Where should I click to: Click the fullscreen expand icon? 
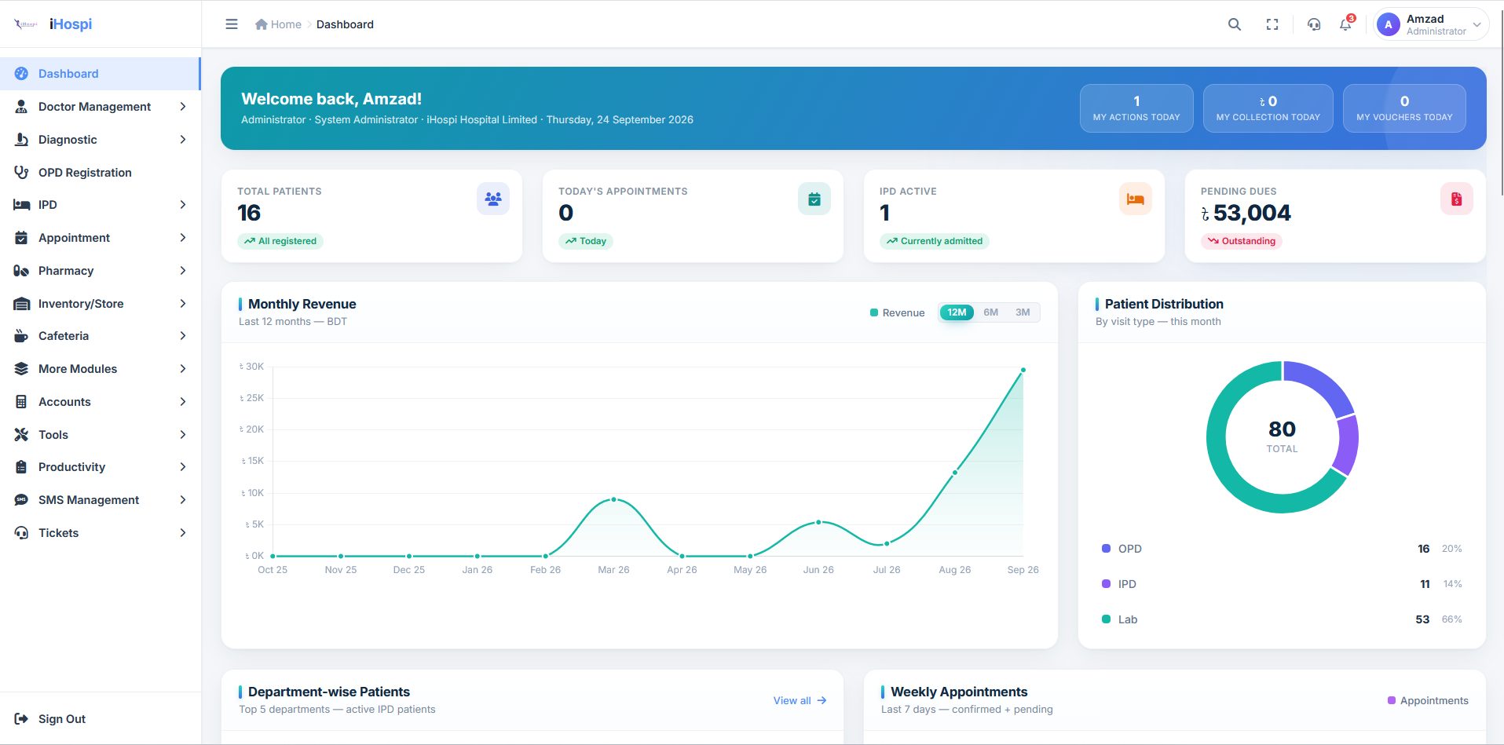1272,24
